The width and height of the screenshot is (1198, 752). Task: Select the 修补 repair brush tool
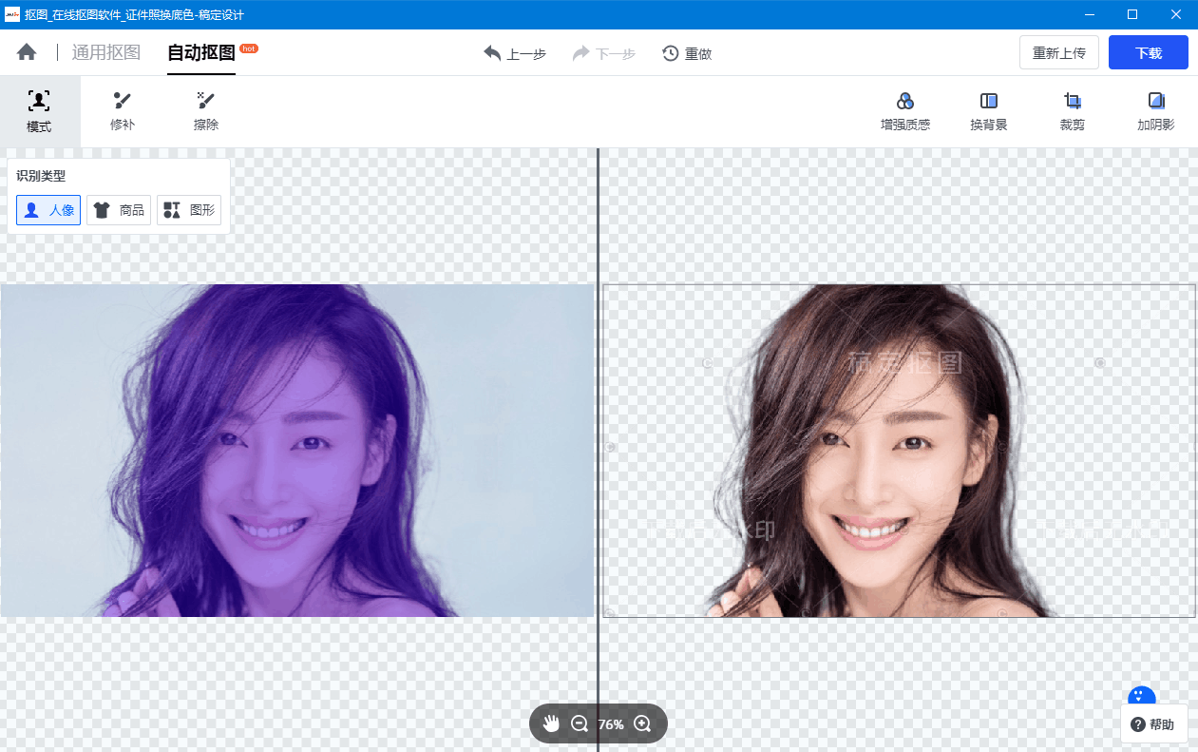123,111
